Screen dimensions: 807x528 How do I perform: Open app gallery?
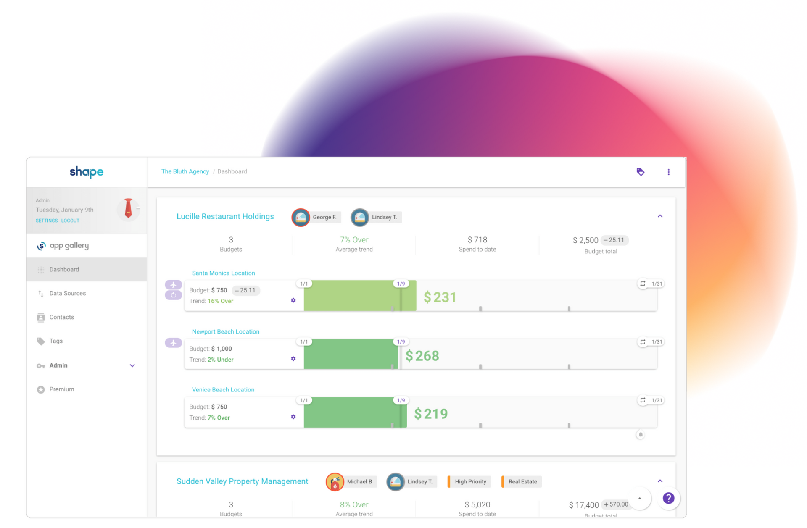click(x=63, y=246)
